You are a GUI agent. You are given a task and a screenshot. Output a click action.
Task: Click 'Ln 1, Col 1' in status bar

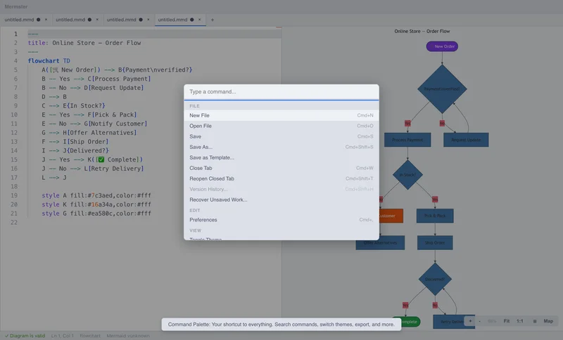63,336
